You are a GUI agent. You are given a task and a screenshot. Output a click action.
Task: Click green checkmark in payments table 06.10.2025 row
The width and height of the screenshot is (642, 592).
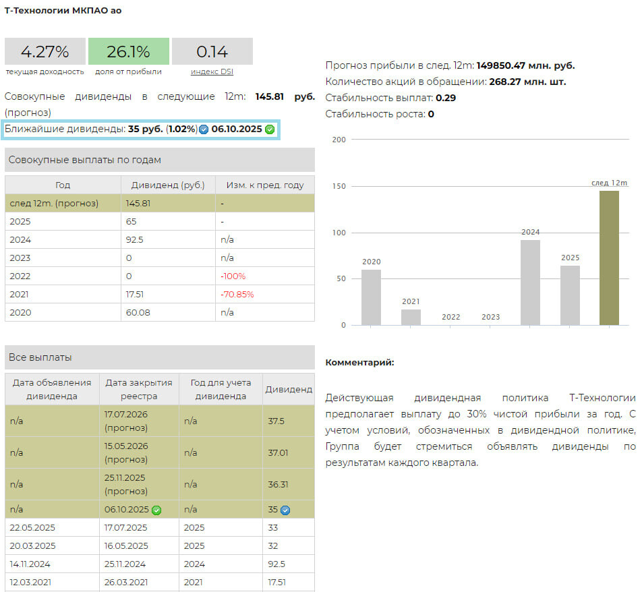pos(156,510)
